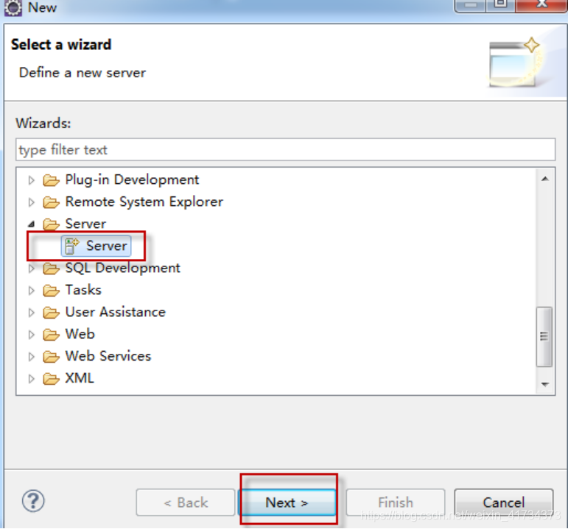This screenshot has width=568, height=529.
Task: Expand the Tasks category
Action: pyautogui.click(x=32, y=291)
